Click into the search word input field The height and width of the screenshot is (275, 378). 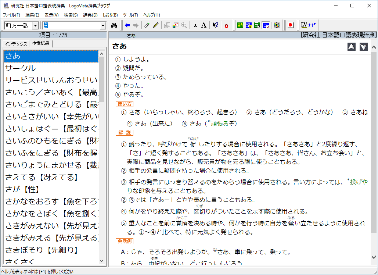point(71,26)
